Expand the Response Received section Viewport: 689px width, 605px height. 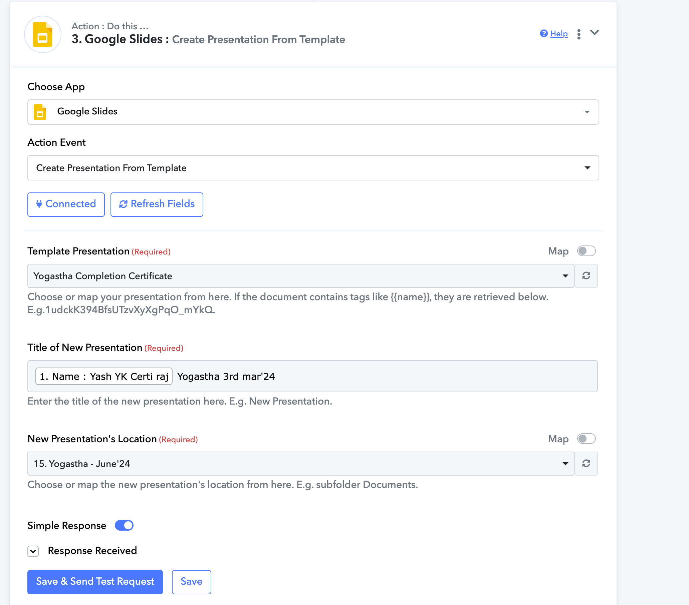click(x=33, y=551)
